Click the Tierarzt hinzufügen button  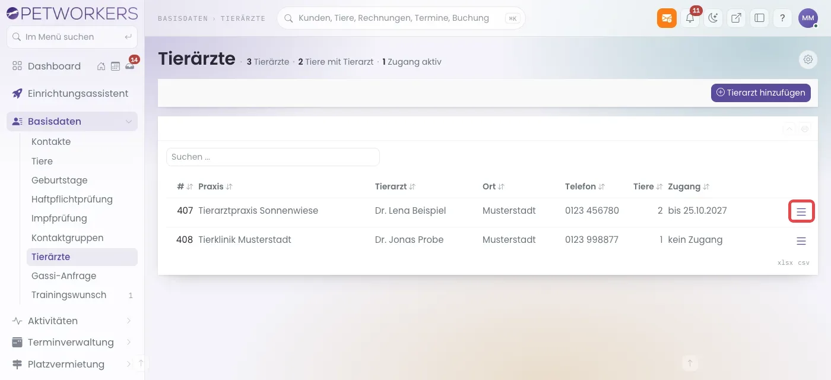[x=761, y=93]
